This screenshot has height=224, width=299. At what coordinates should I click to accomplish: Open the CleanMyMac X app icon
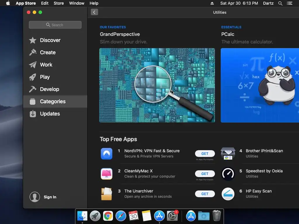click(x=106, y=174)
